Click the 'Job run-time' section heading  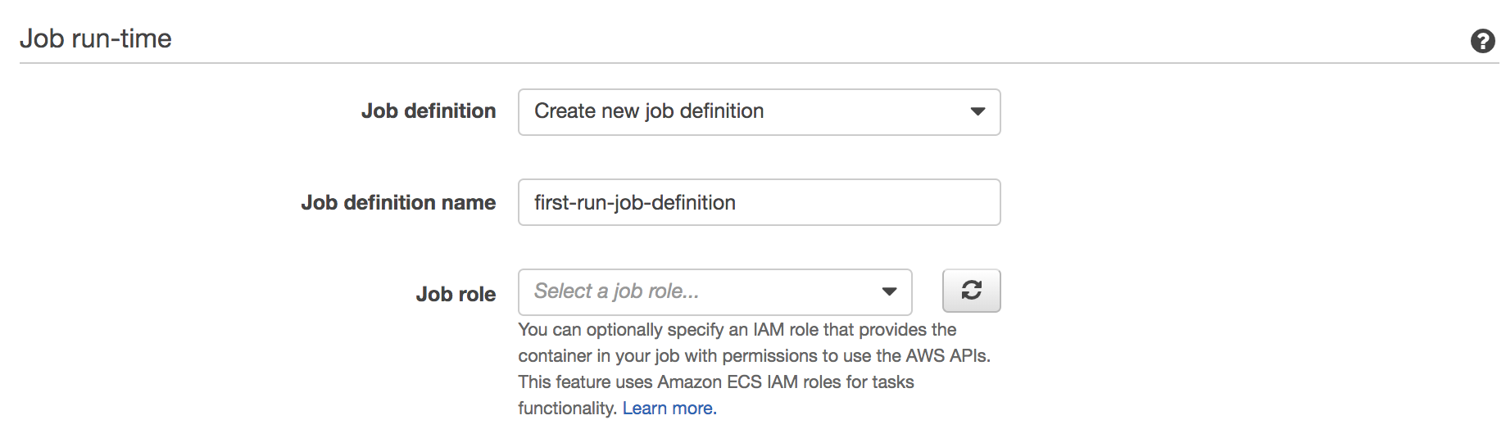96,38
